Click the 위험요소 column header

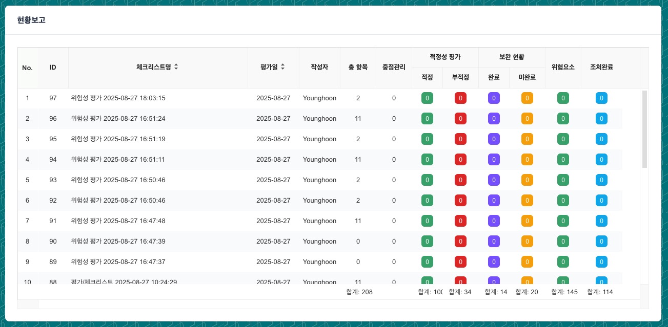coord(563,67)
